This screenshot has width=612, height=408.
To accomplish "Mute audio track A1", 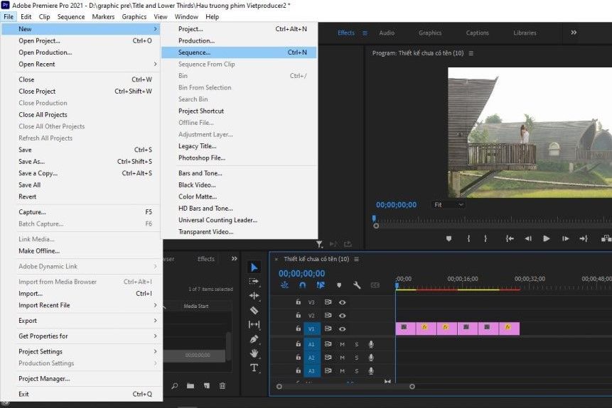I will 342,344.
